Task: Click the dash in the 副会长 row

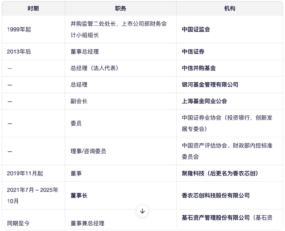Action: tap(10, 101)
